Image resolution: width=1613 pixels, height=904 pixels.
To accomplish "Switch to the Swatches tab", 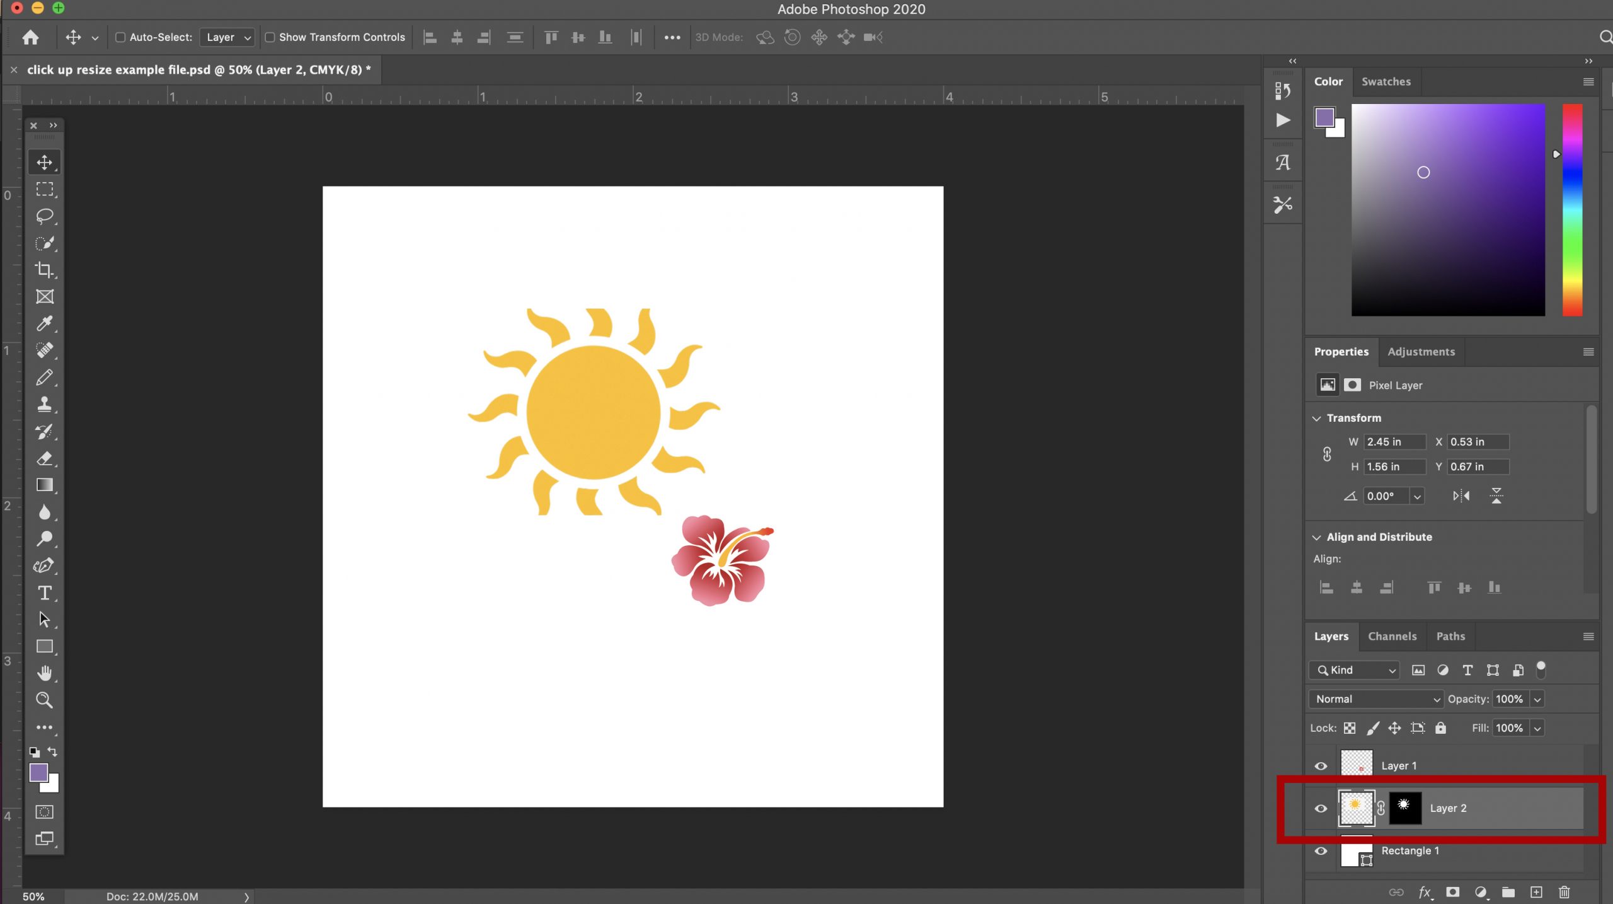I will [x=1386, y=81].
